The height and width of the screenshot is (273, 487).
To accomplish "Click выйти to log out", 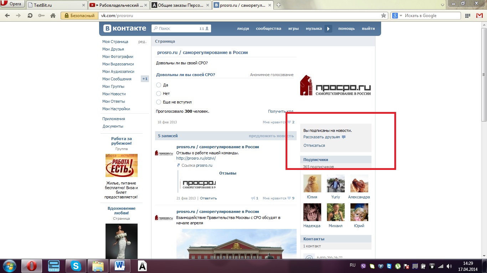I will click(x=368, y=28).
